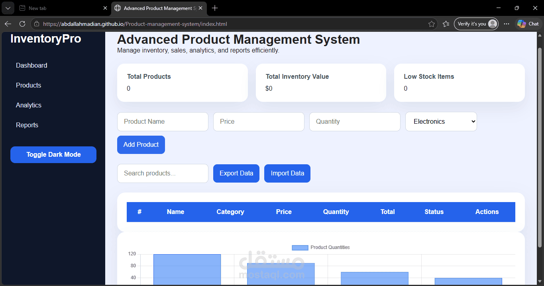Open the favorites list icon

tap(446, 24)
